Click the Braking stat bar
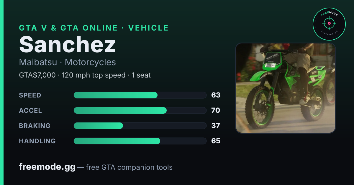Viewport: 354px width, 185px height. [140, 126]
